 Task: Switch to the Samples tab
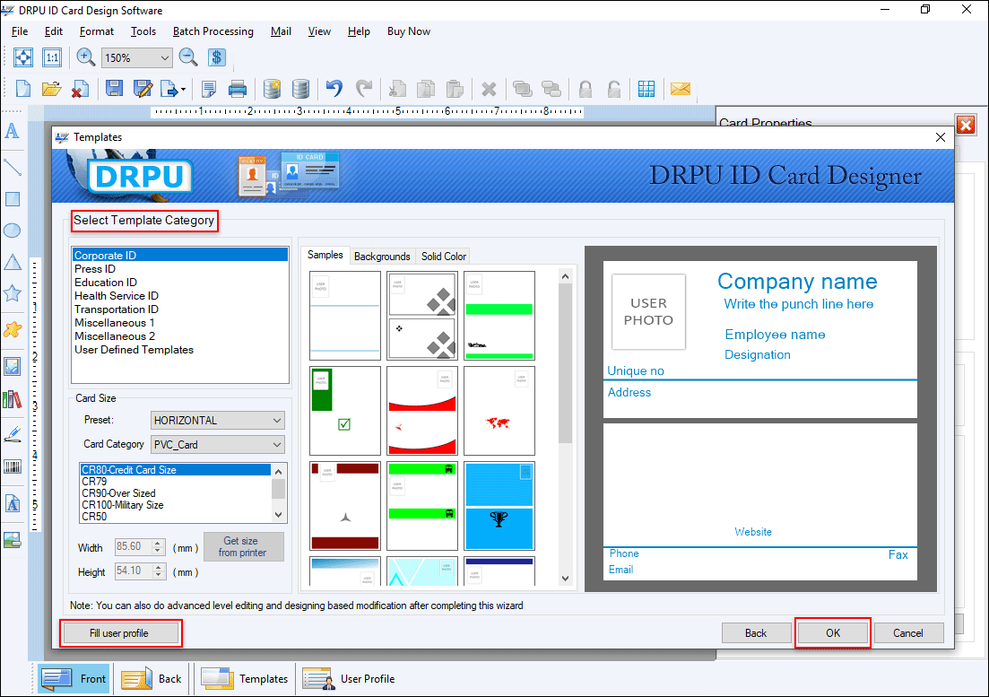[325, 255]
